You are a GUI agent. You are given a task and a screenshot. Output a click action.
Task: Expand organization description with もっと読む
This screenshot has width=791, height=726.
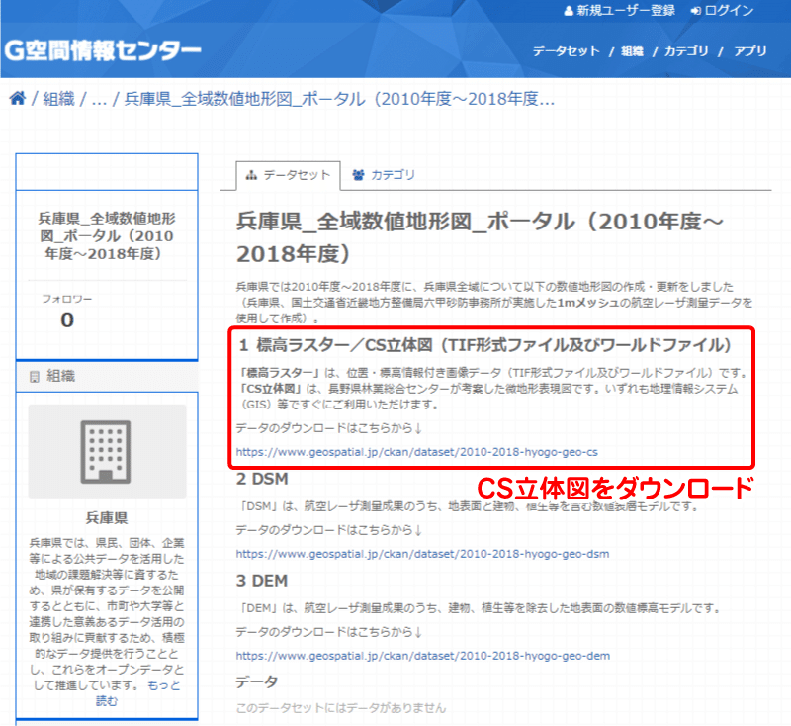(x=137, y=692)
